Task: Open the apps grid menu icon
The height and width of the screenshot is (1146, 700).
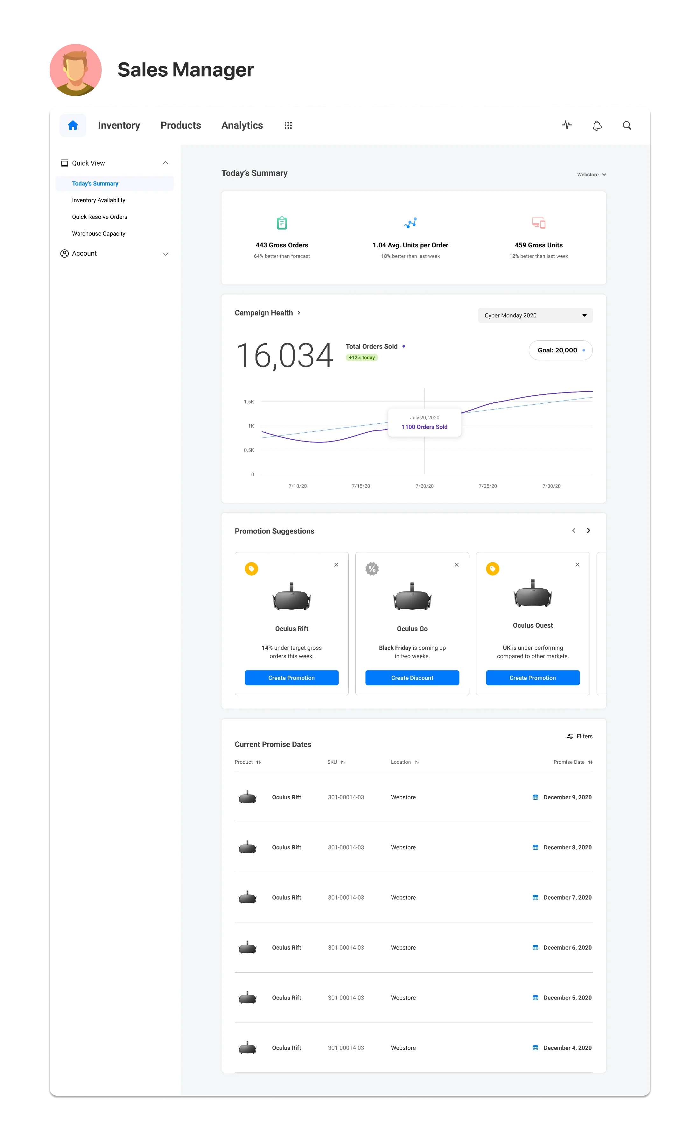Action: coord(288,125)
